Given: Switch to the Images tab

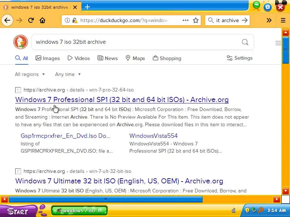Looking at the screenshot, I should [47, 58].
